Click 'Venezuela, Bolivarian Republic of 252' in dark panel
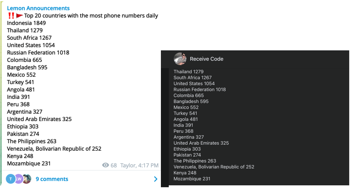The image size is (350, 188). (214, 167)
